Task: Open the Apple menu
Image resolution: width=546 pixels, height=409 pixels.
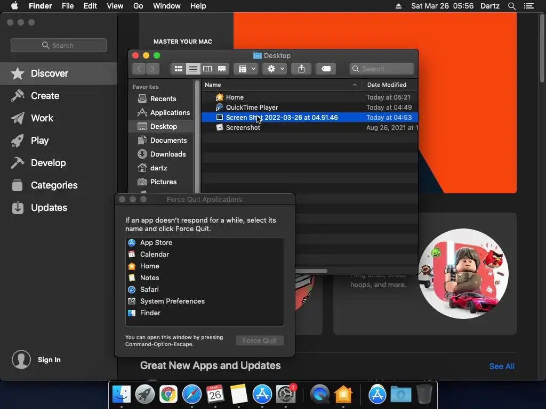Action: click(x=14, y=6)
